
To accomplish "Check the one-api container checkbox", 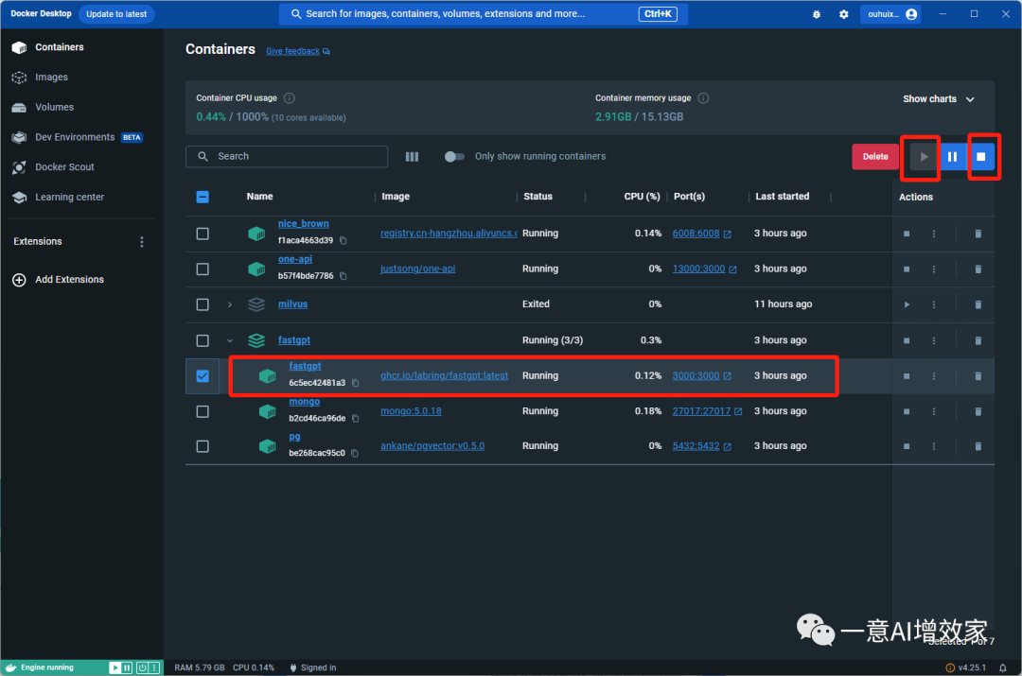I will [203, 269].
